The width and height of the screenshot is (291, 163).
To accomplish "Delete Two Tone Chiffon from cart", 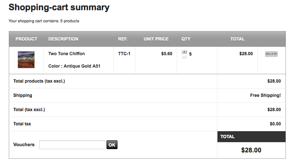I will pos(271,54).
